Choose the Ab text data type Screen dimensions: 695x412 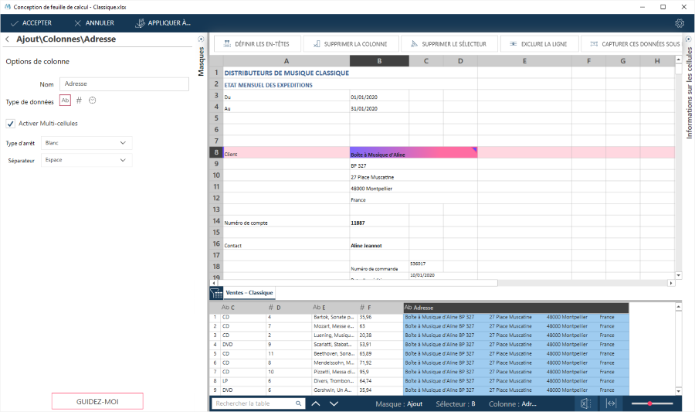[65, 100]
